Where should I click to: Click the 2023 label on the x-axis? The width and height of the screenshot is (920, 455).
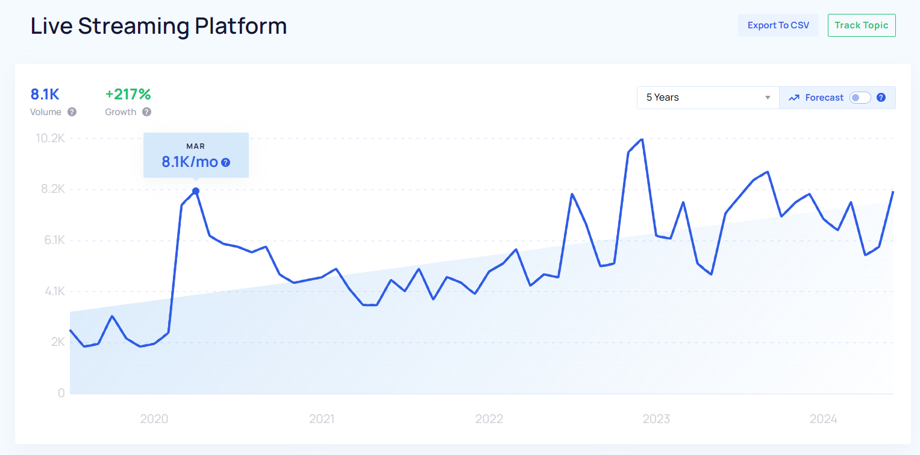pyautogui.click(x=656, y=419)
